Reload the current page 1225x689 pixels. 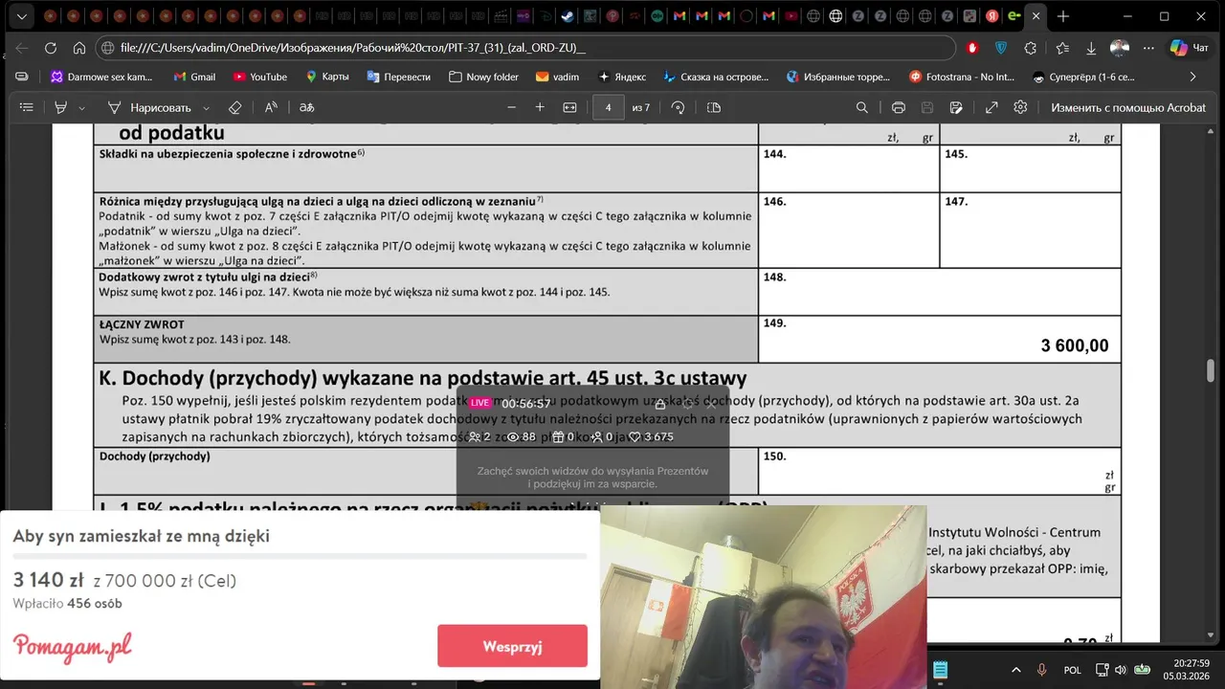(51, 48)
